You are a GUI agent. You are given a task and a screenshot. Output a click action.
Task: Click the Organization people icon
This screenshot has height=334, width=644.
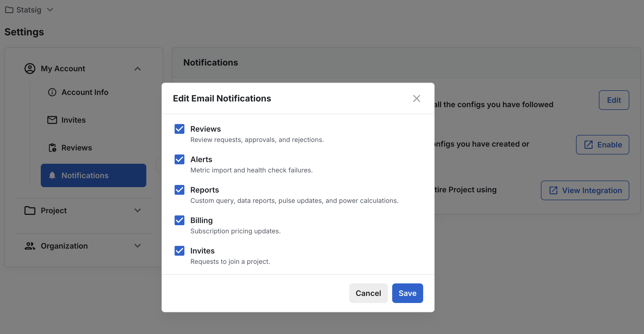30,246
